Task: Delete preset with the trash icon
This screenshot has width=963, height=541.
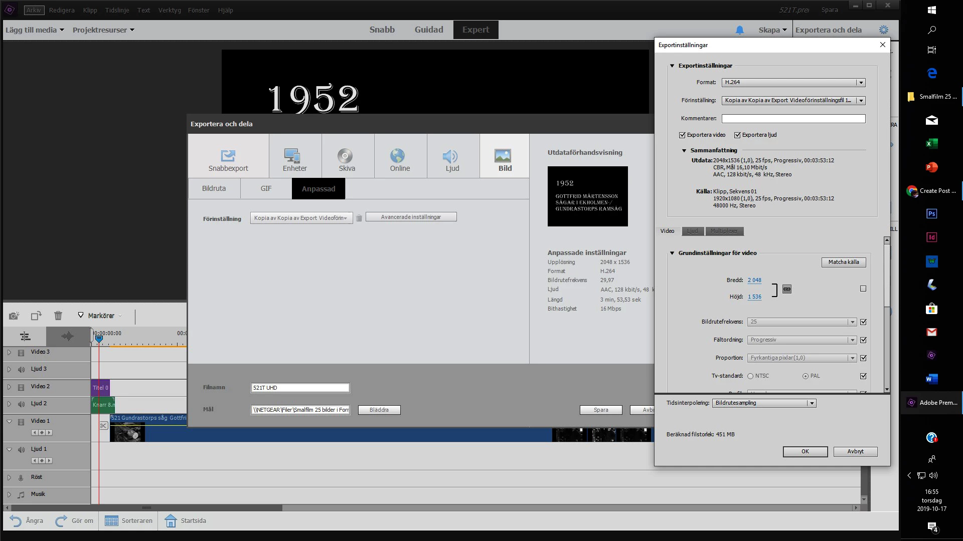Action: click(x=359, y=218)
